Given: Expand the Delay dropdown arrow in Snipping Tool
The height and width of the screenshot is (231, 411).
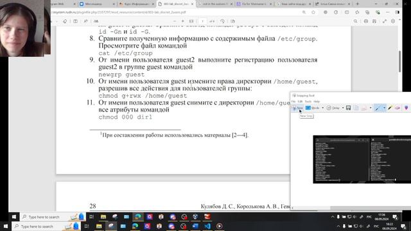Looking at the screenshot, I should pos(343,108).
